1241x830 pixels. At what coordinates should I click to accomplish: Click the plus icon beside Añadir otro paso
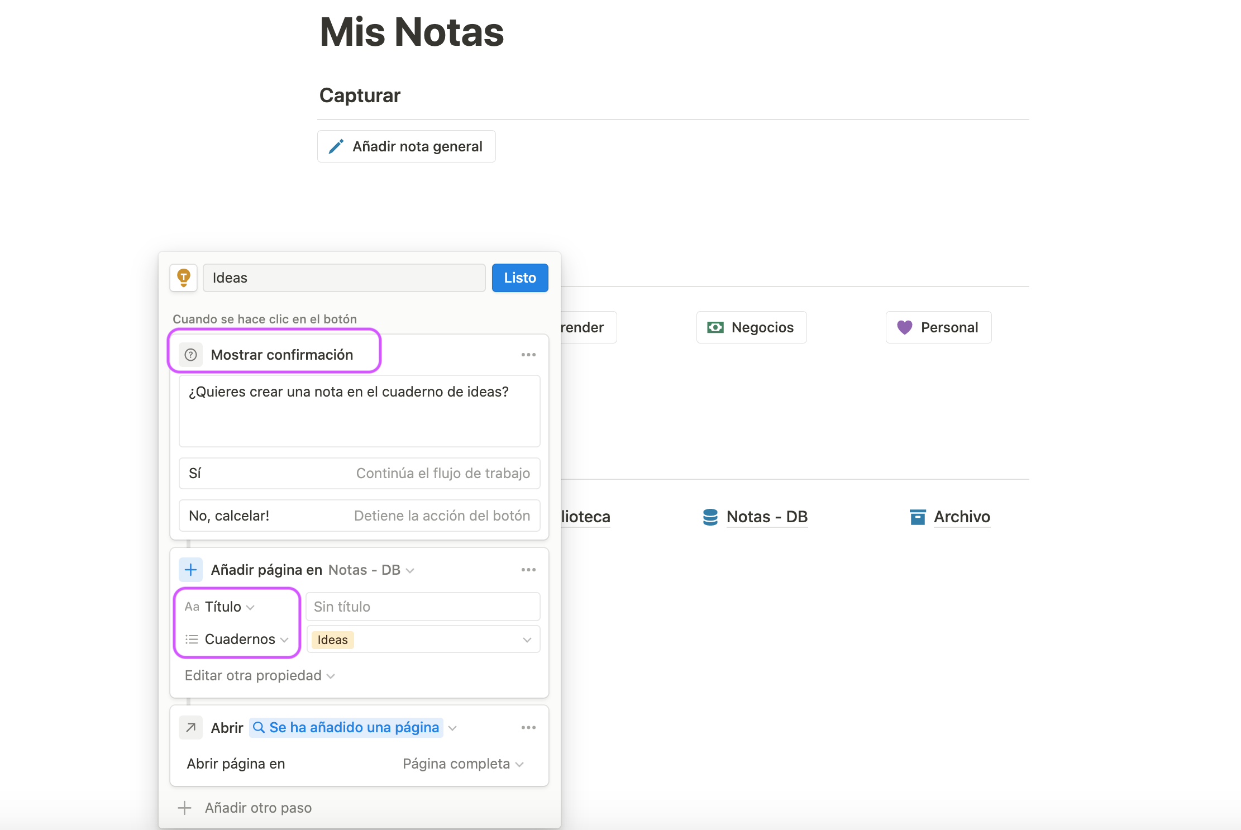click(184, 808)
